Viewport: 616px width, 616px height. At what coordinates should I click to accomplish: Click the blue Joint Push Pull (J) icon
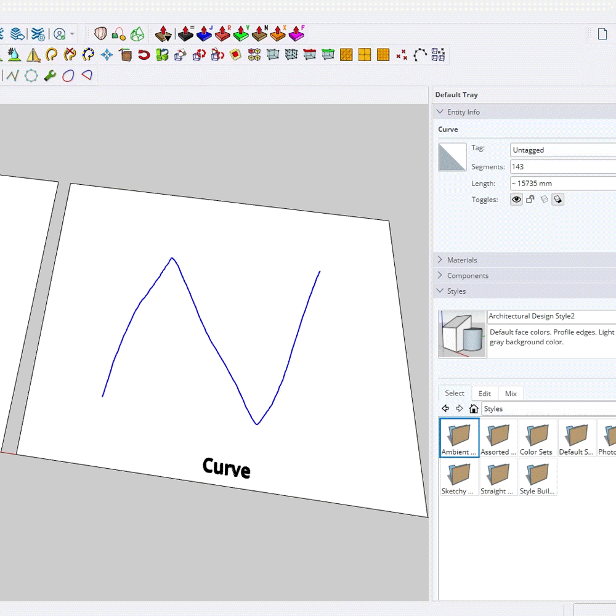tap(204, 34)
